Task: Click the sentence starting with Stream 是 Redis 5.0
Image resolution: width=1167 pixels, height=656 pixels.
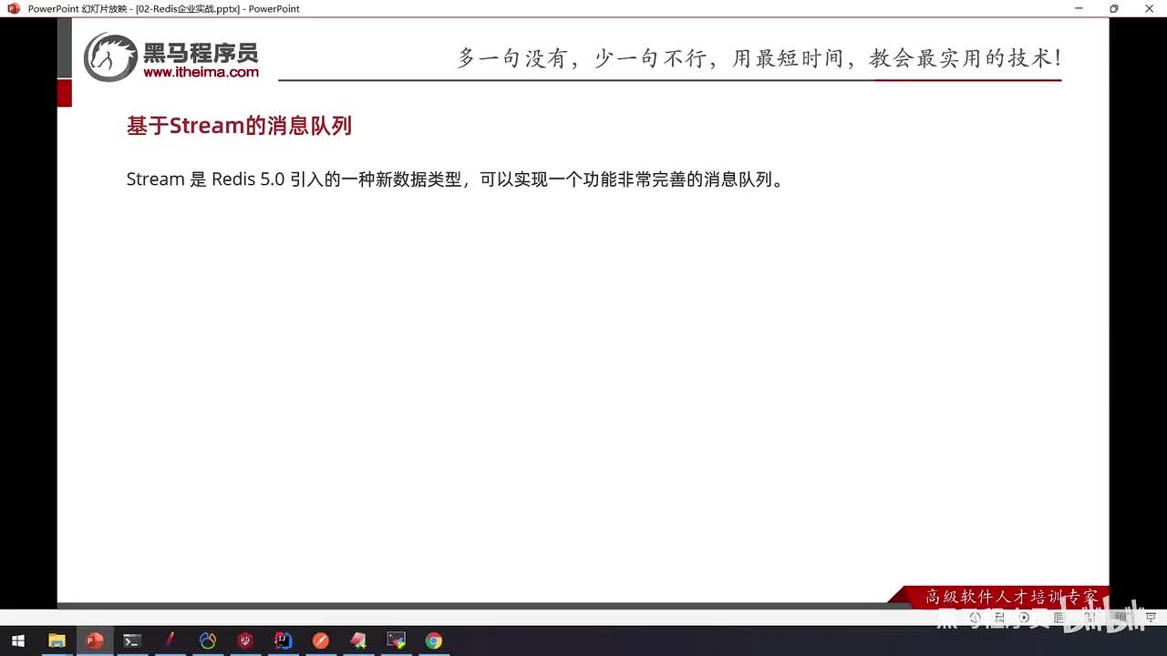Action: (455, 179)
